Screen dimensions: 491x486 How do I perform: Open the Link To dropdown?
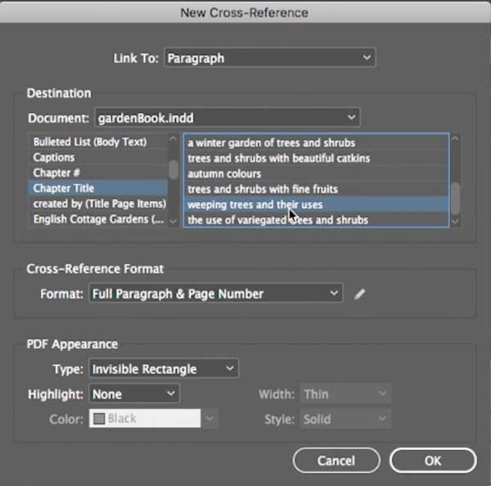269,58
